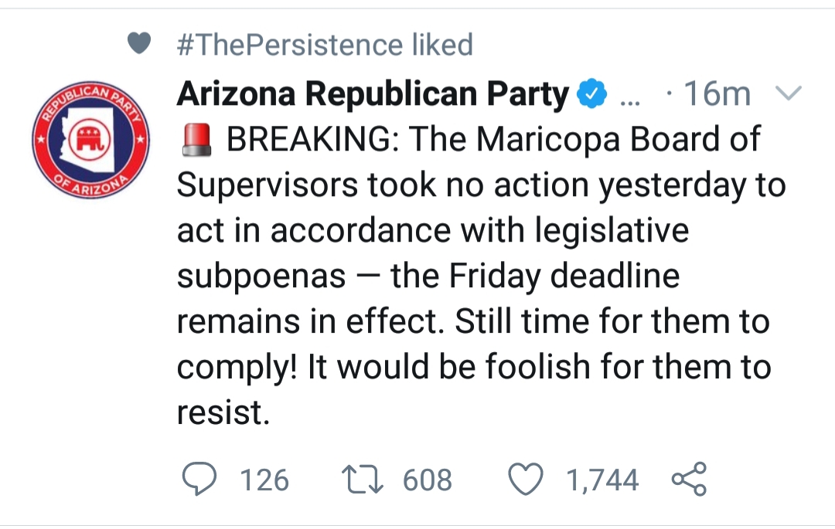
Task: Click the blue verified badge
Action: pyautogui.click(x=592, y=93)
